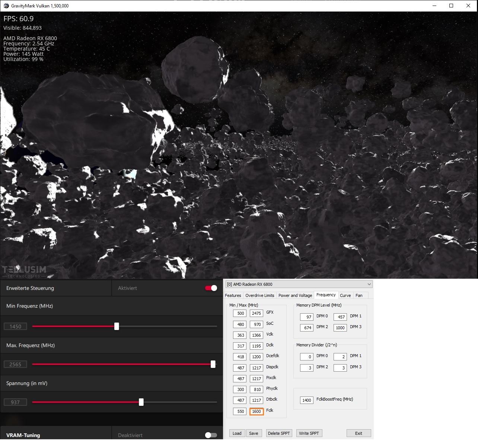
Task: Click Memory DPM Level DPM 2 field 674
Action: point(307,328)
